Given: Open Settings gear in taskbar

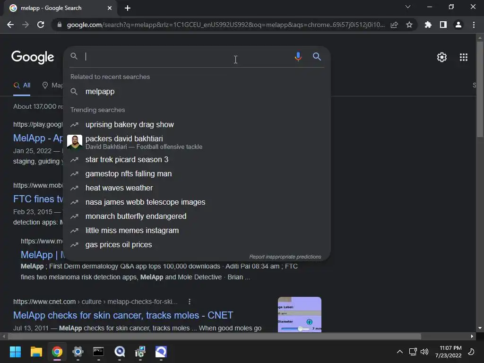Looking at the screenshot, I should pos(78,352).
